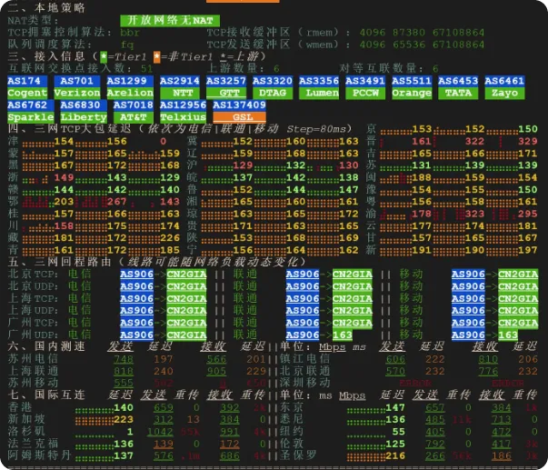Viewport: 548px width, 470px height.
Task: Click the TCP发送缓冲区 wmem values
Action: click(422, 45)
